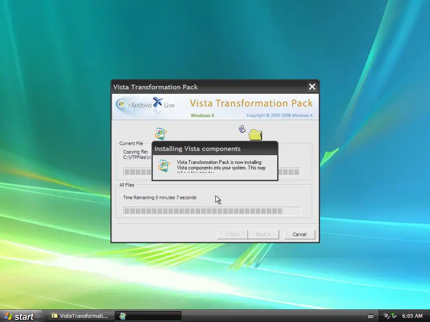Image resolution: width=430 pixels, height=322 pixels.
Task: Click the yellow folder icon in the installer
Action: click(x=255, y=135)
